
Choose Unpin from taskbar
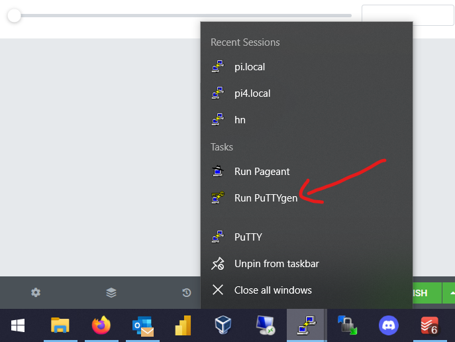(x=307, y=264)
